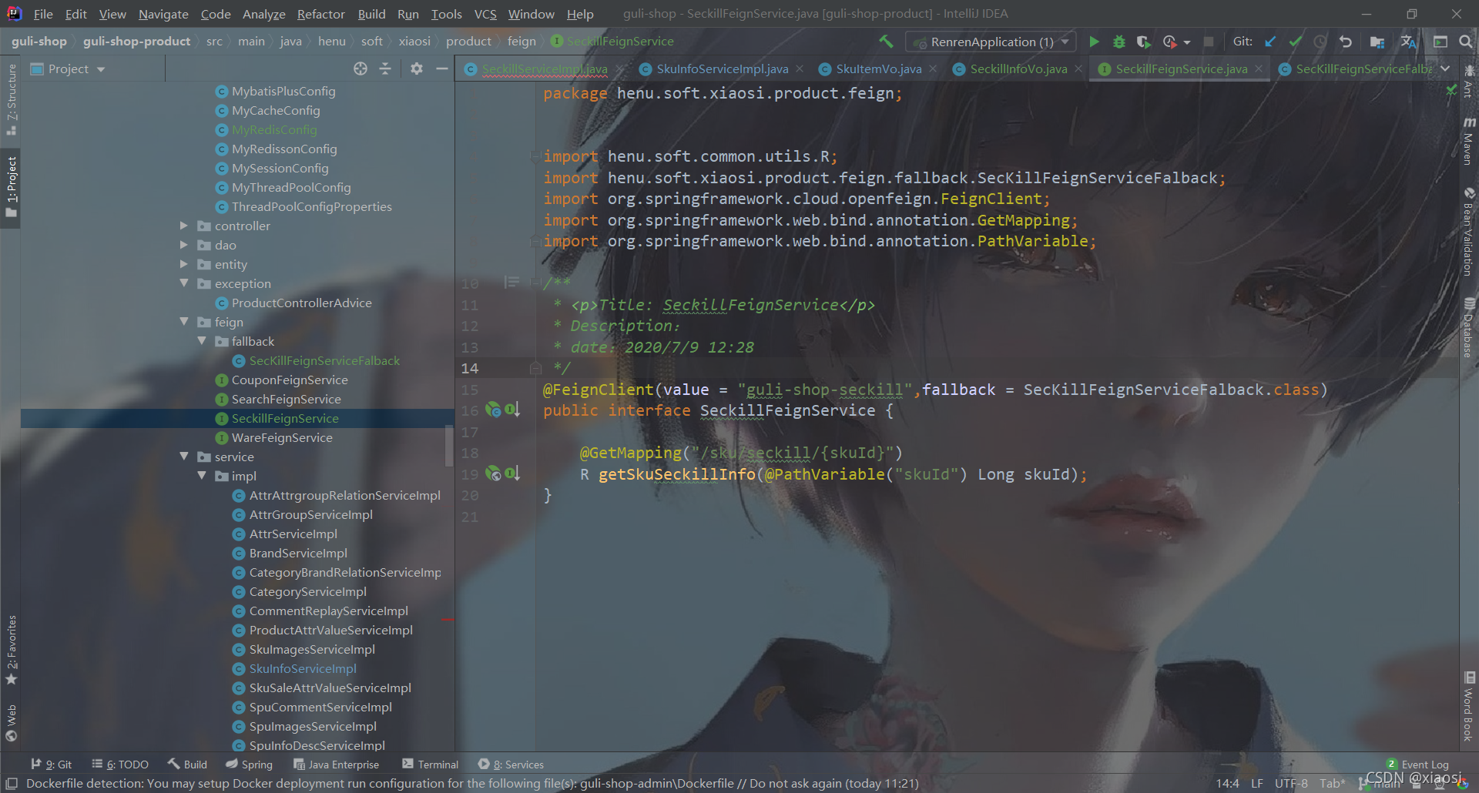Fold the Javadoc comment on line 10

535,283
